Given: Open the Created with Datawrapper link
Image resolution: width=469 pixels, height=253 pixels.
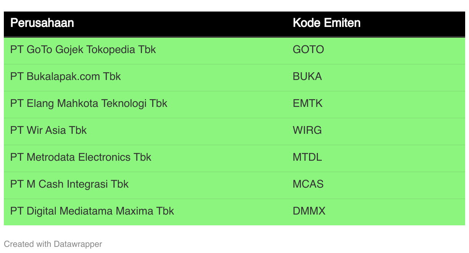Looking at the screenshot, I should [53, 244].
